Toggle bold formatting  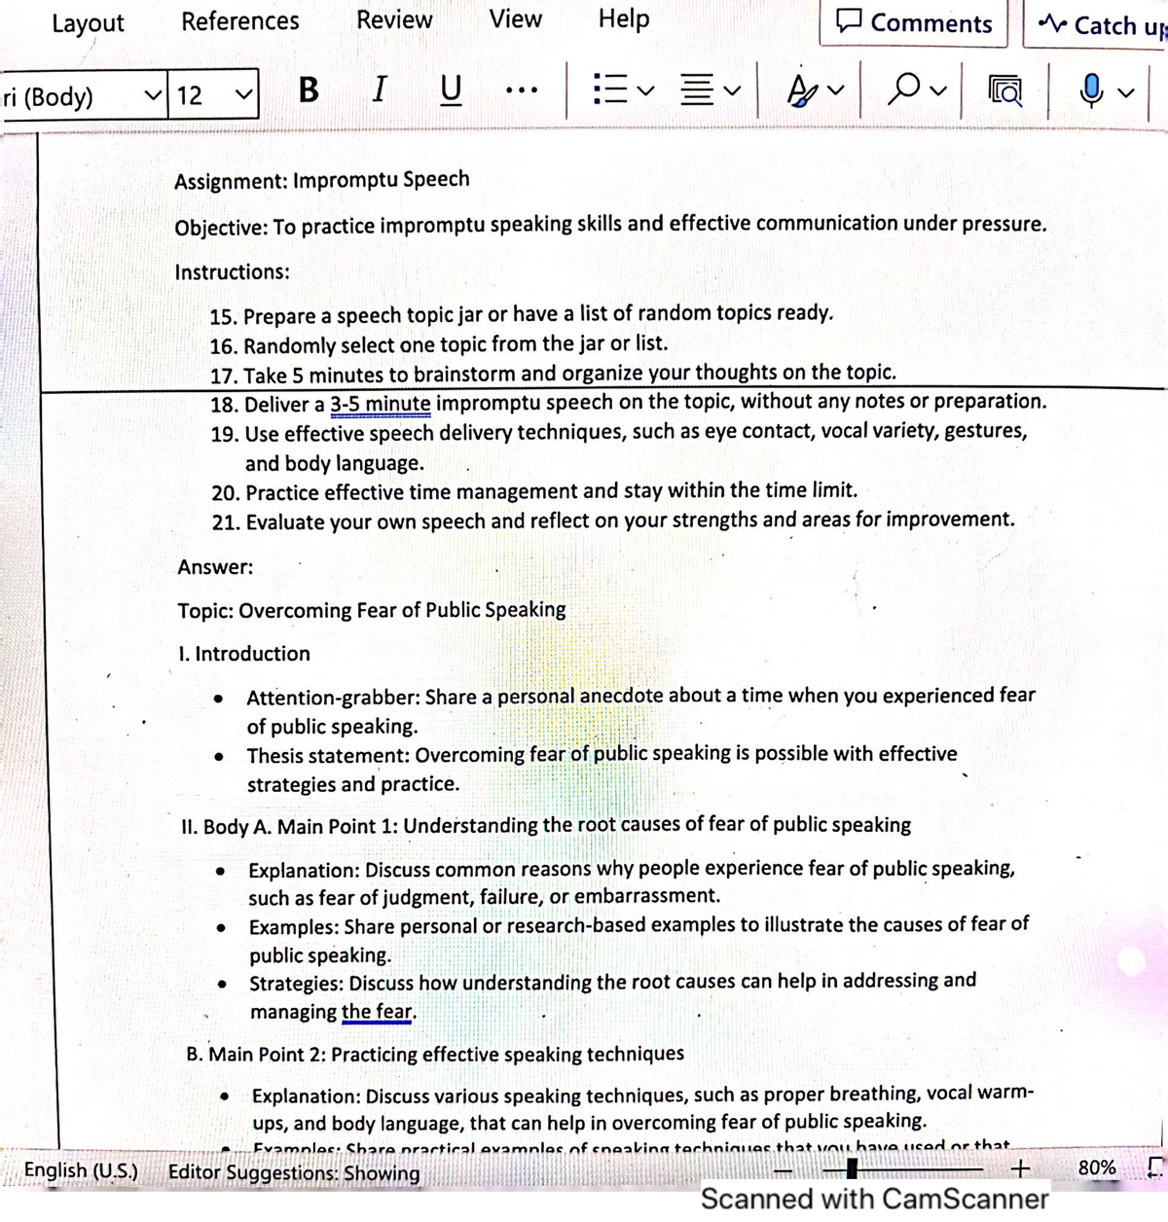pyautogui.click(x=309, y=92)
